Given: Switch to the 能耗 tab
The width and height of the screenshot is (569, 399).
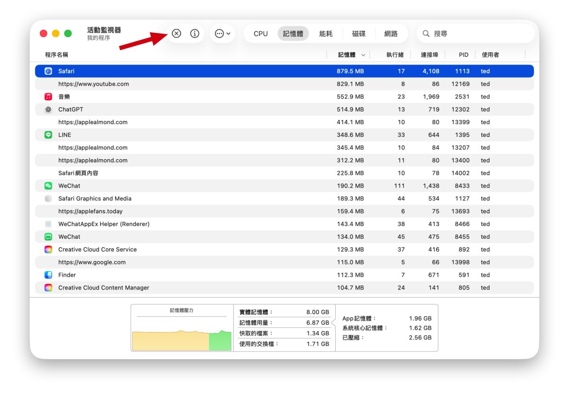Looking at the screenshot, I should [326, 34].
